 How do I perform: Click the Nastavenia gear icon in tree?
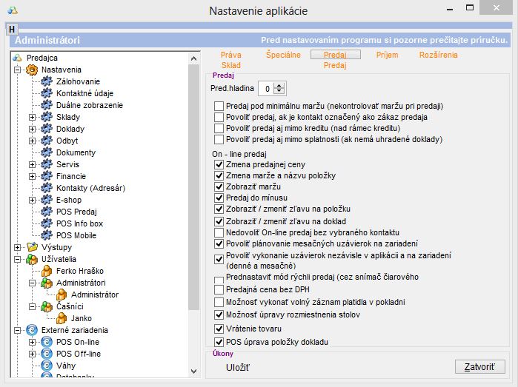[x=32, y=70]
